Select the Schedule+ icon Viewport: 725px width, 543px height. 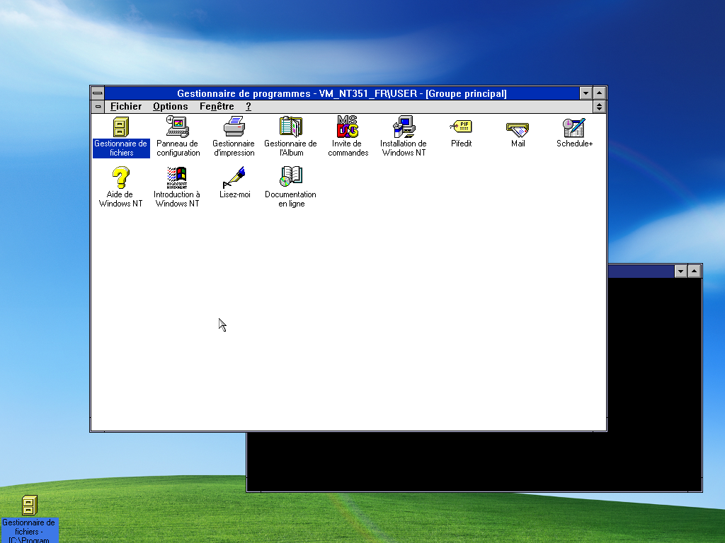574,127
